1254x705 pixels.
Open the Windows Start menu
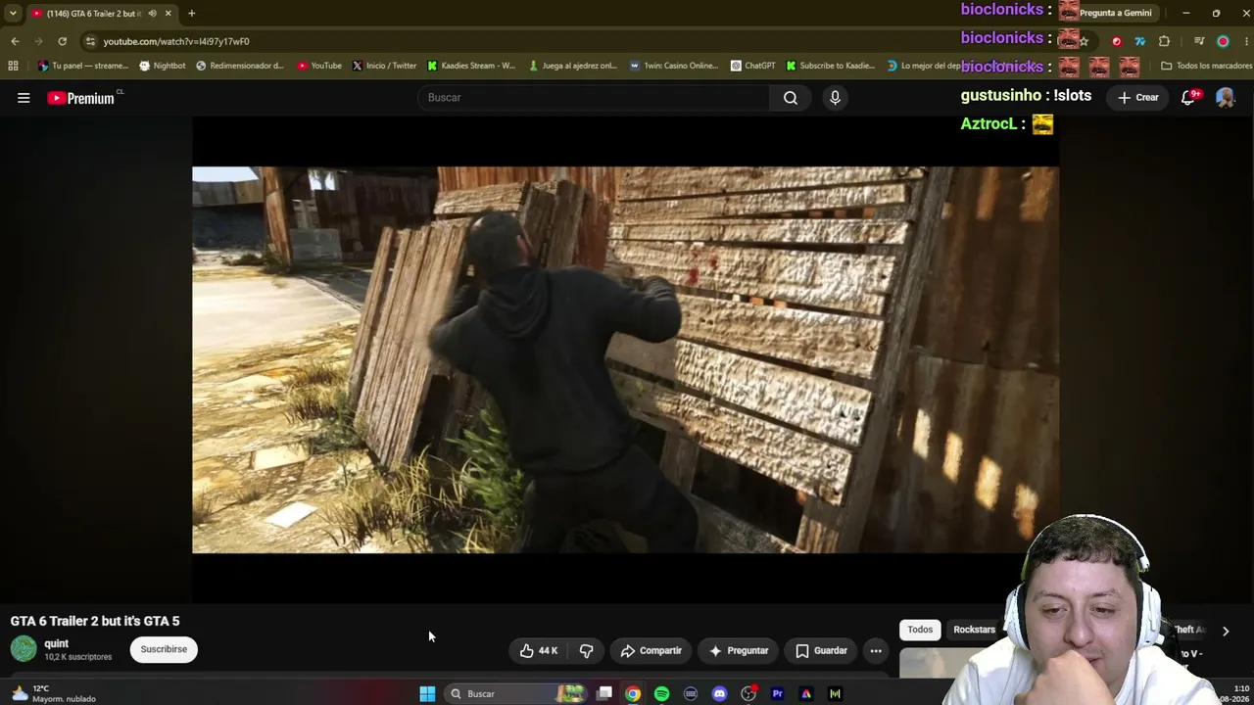click(427, 693)
